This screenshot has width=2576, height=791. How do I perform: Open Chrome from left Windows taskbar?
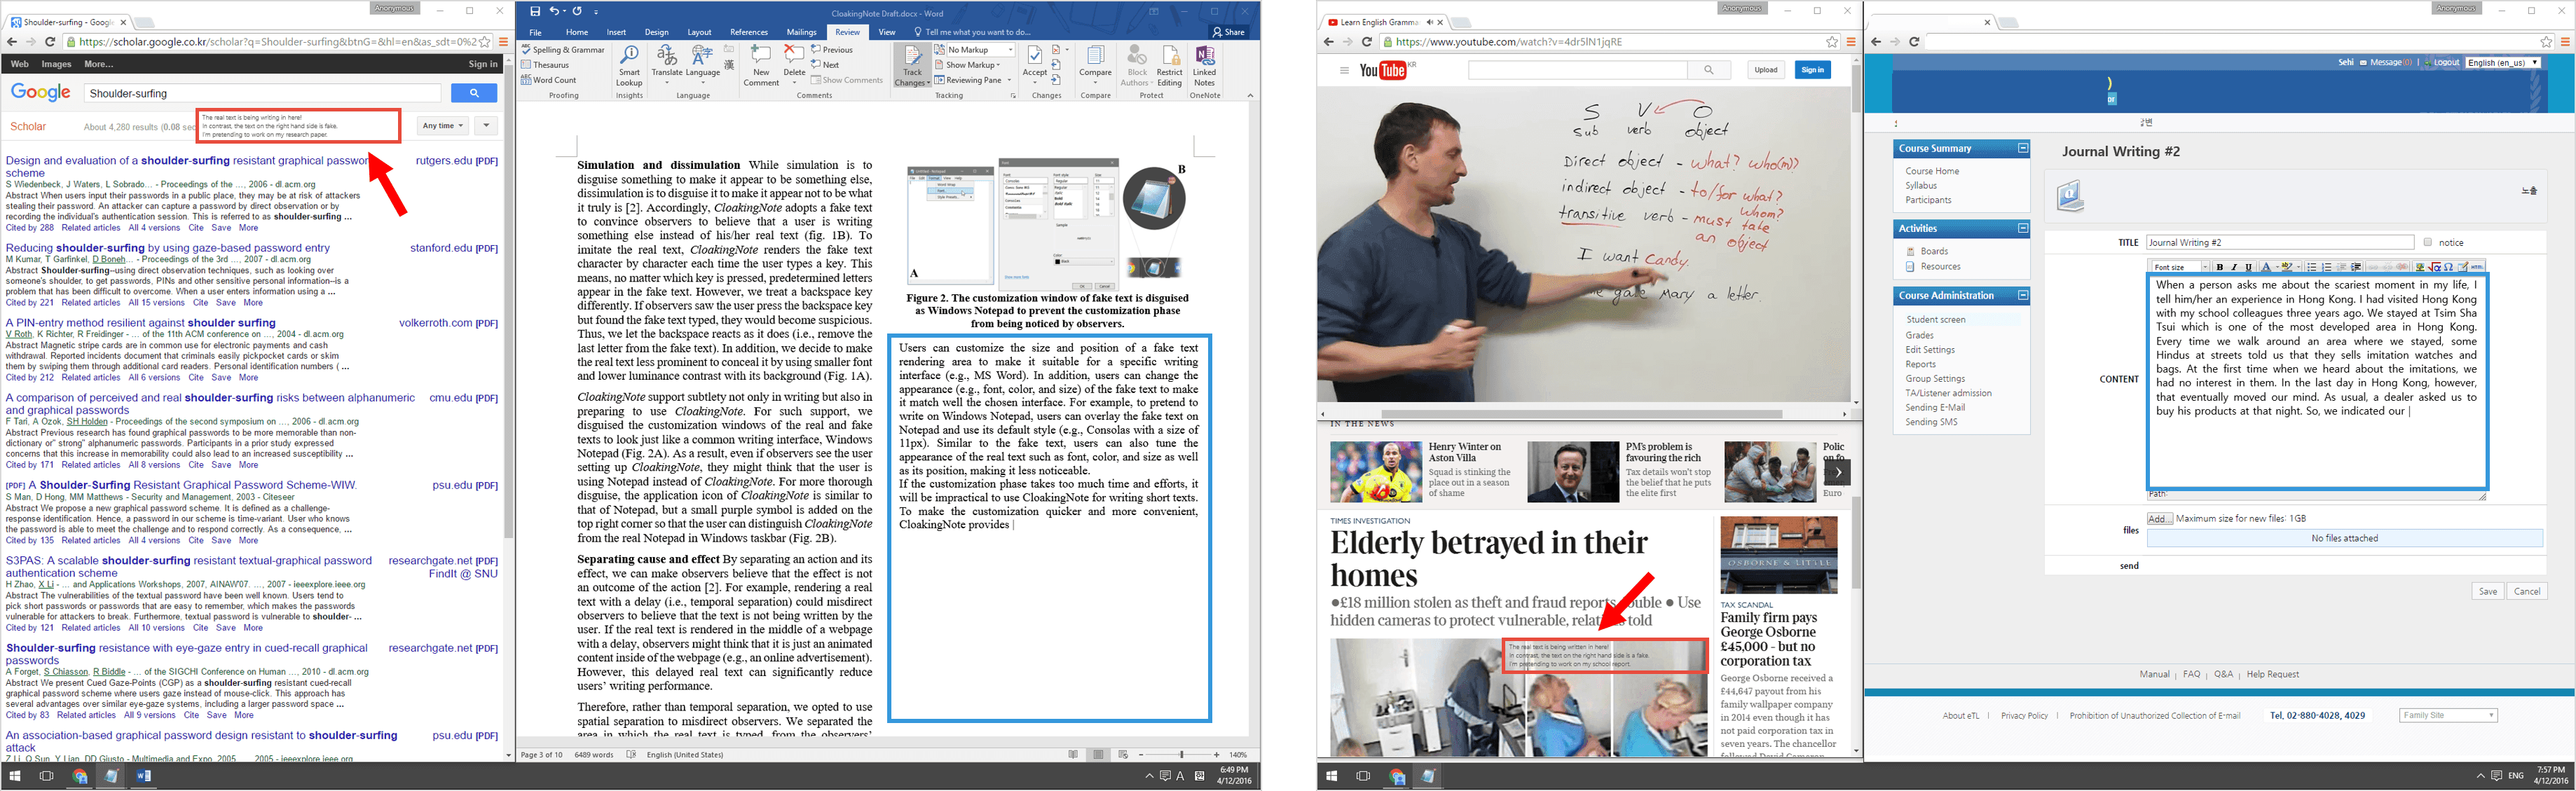tap(80, 776)
